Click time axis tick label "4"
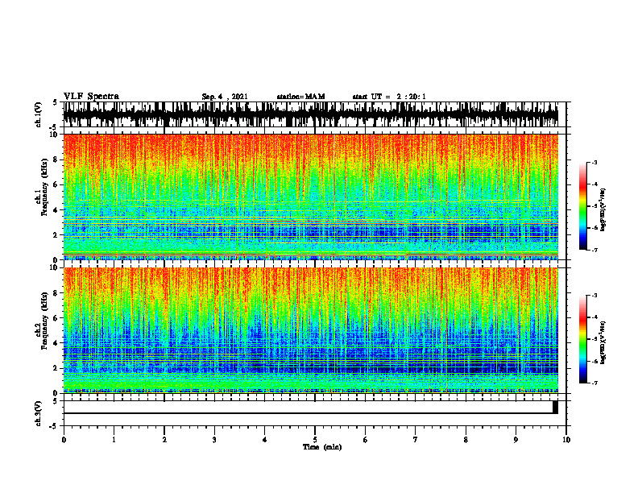The height and width of the screenshot is (493, 638). pos(264,440)
